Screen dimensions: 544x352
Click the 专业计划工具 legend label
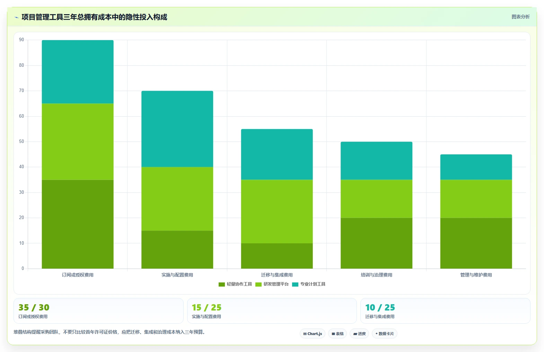coord(313,284)
